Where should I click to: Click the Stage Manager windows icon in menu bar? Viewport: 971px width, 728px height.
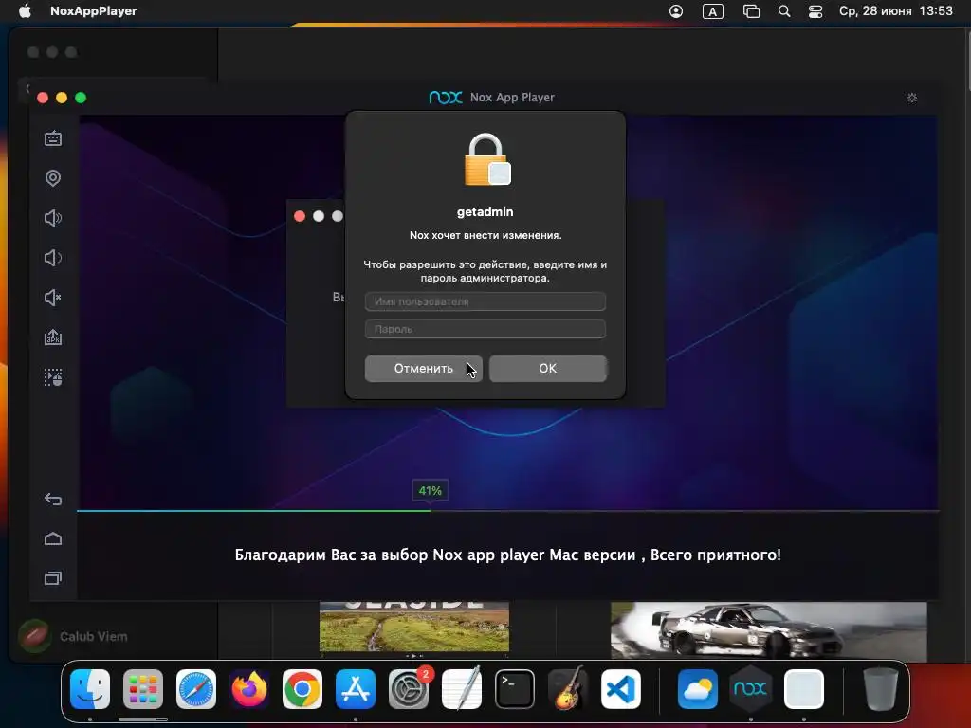pyautogui.click(x=751, y=11)
